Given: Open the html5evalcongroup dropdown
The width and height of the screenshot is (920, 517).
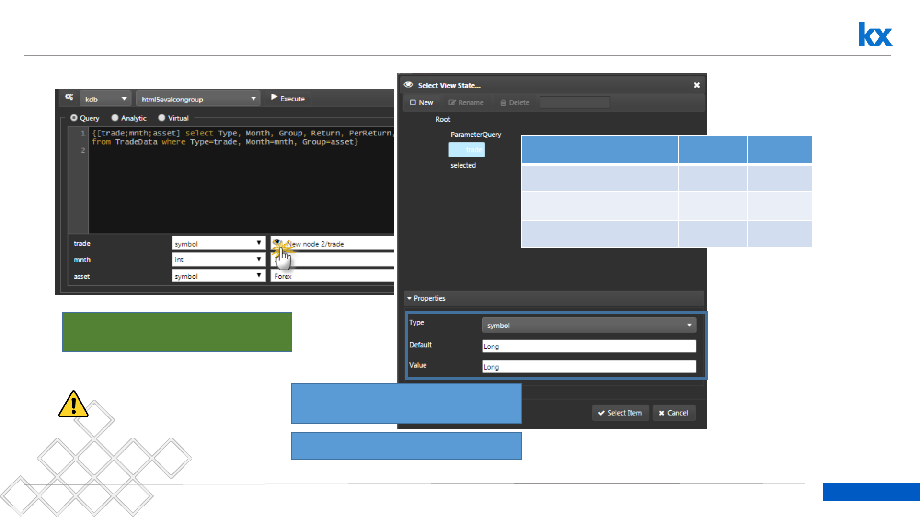Looking at the screenshot, I should [x=198, y=99].
